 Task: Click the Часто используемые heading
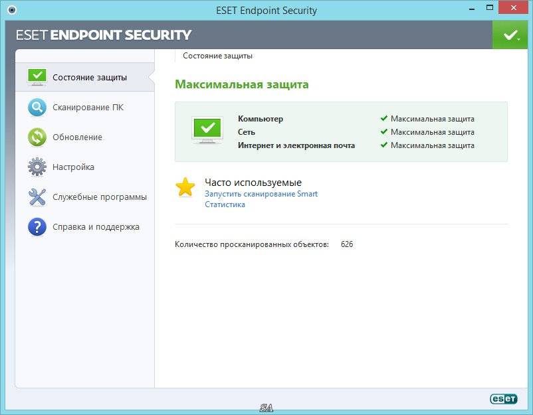coord(253,183)
